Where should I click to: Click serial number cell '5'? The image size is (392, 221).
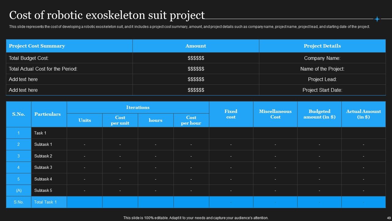coord(19,179)
